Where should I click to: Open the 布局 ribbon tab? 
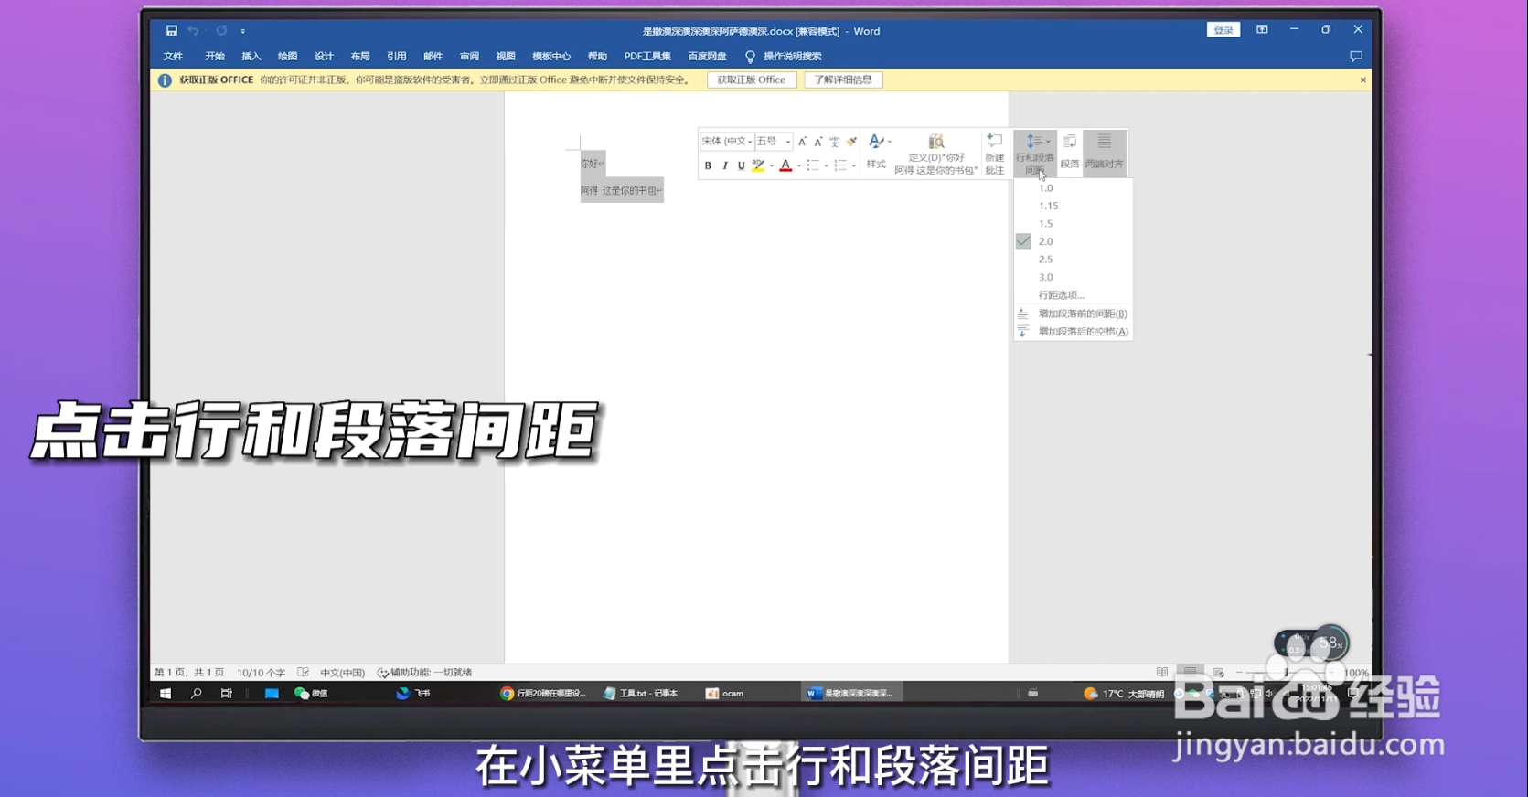[x=360, y=56]
